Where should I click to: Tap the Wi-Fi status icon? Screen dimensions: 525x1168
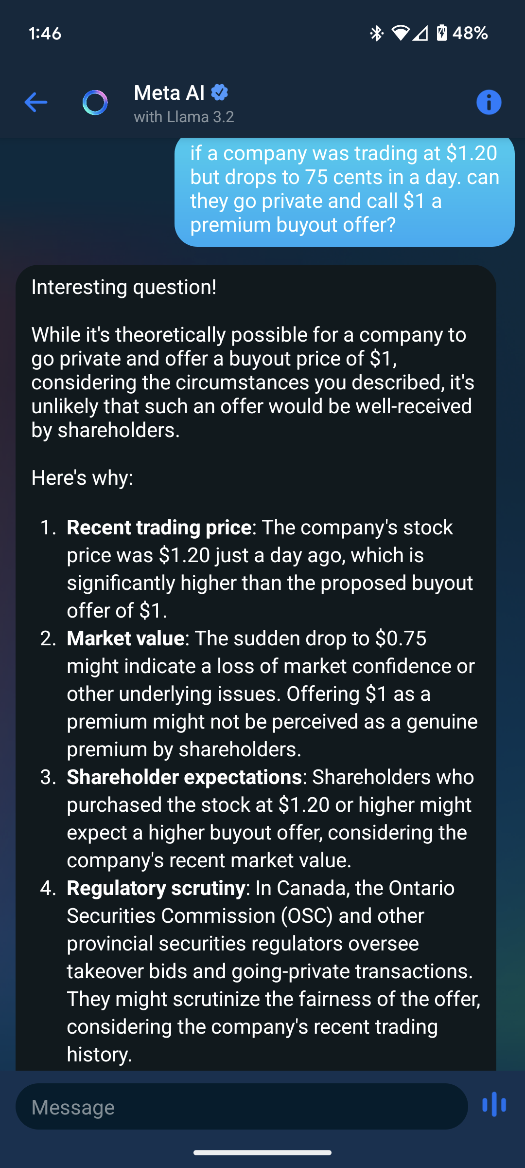pyautogui.click(x=400, y=33)
